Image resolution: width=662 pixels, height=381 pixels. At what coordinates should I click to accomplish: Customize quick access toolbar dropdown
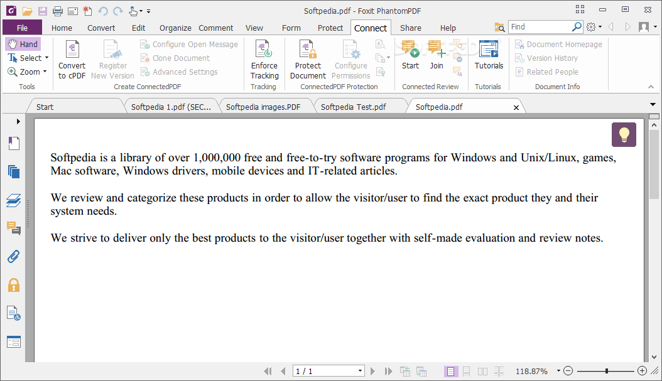(148, 11)
